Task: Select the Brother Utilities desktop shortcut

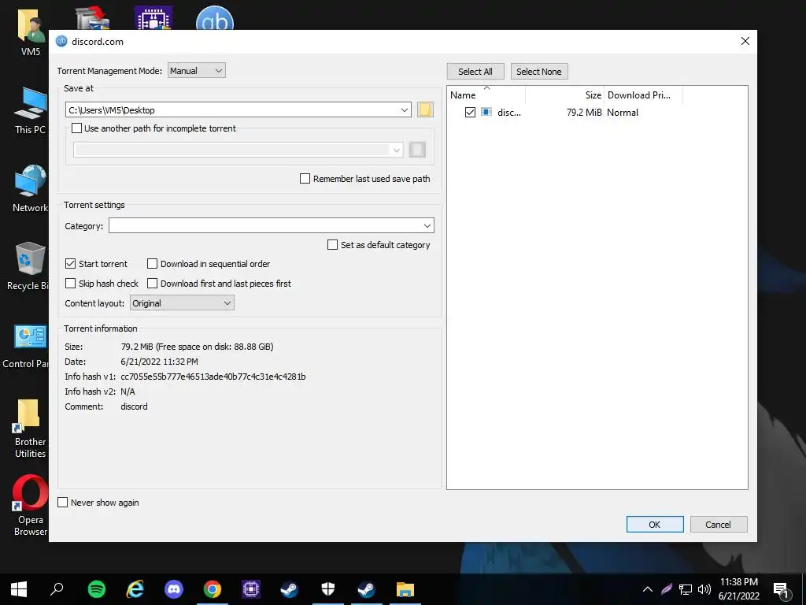Action: (30, 428)
